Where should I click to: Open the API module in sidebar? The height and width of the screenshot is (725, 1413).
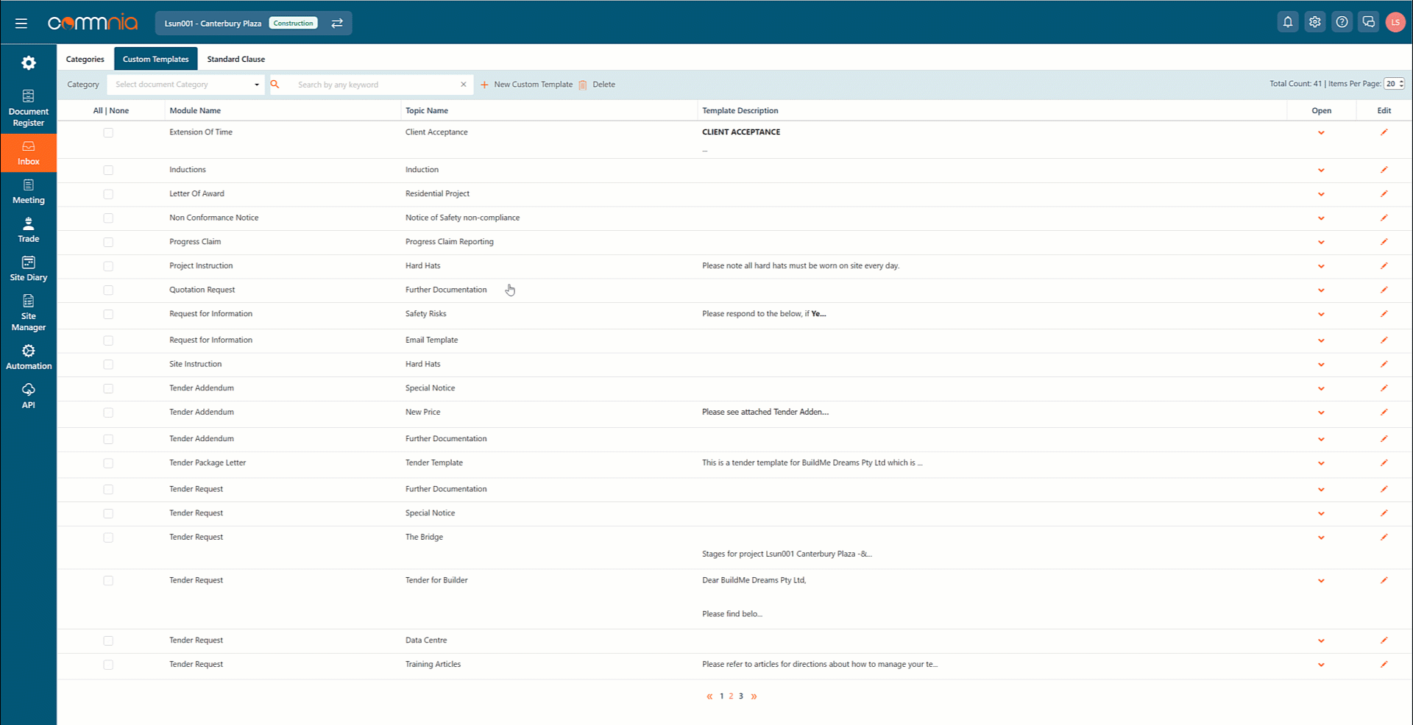click(29, 396)
